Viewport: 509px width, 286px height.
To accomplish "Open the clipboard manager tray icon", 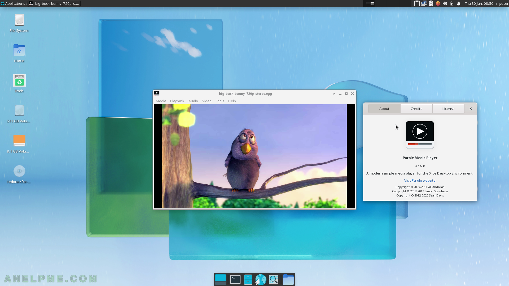I will [x=417, y=3].
